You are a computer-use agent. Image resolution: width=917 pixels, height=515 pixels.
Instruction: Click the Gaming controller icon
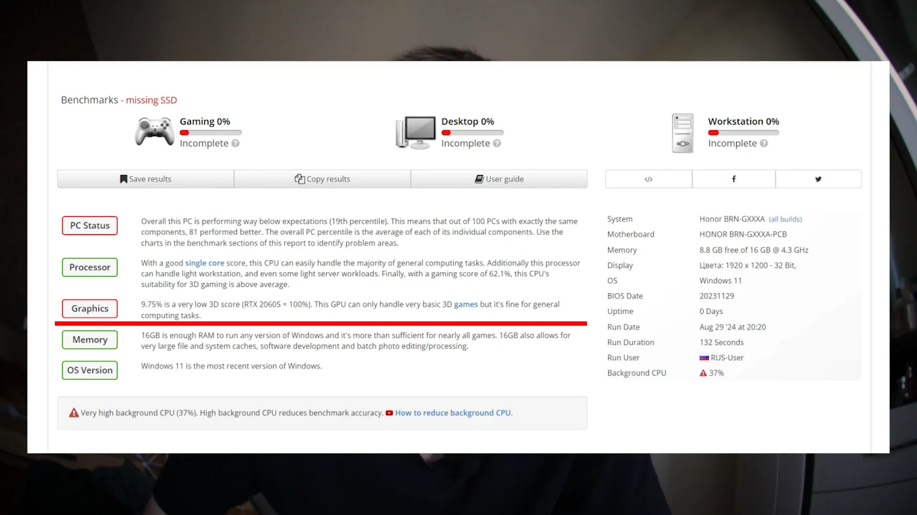pos(154,131)
